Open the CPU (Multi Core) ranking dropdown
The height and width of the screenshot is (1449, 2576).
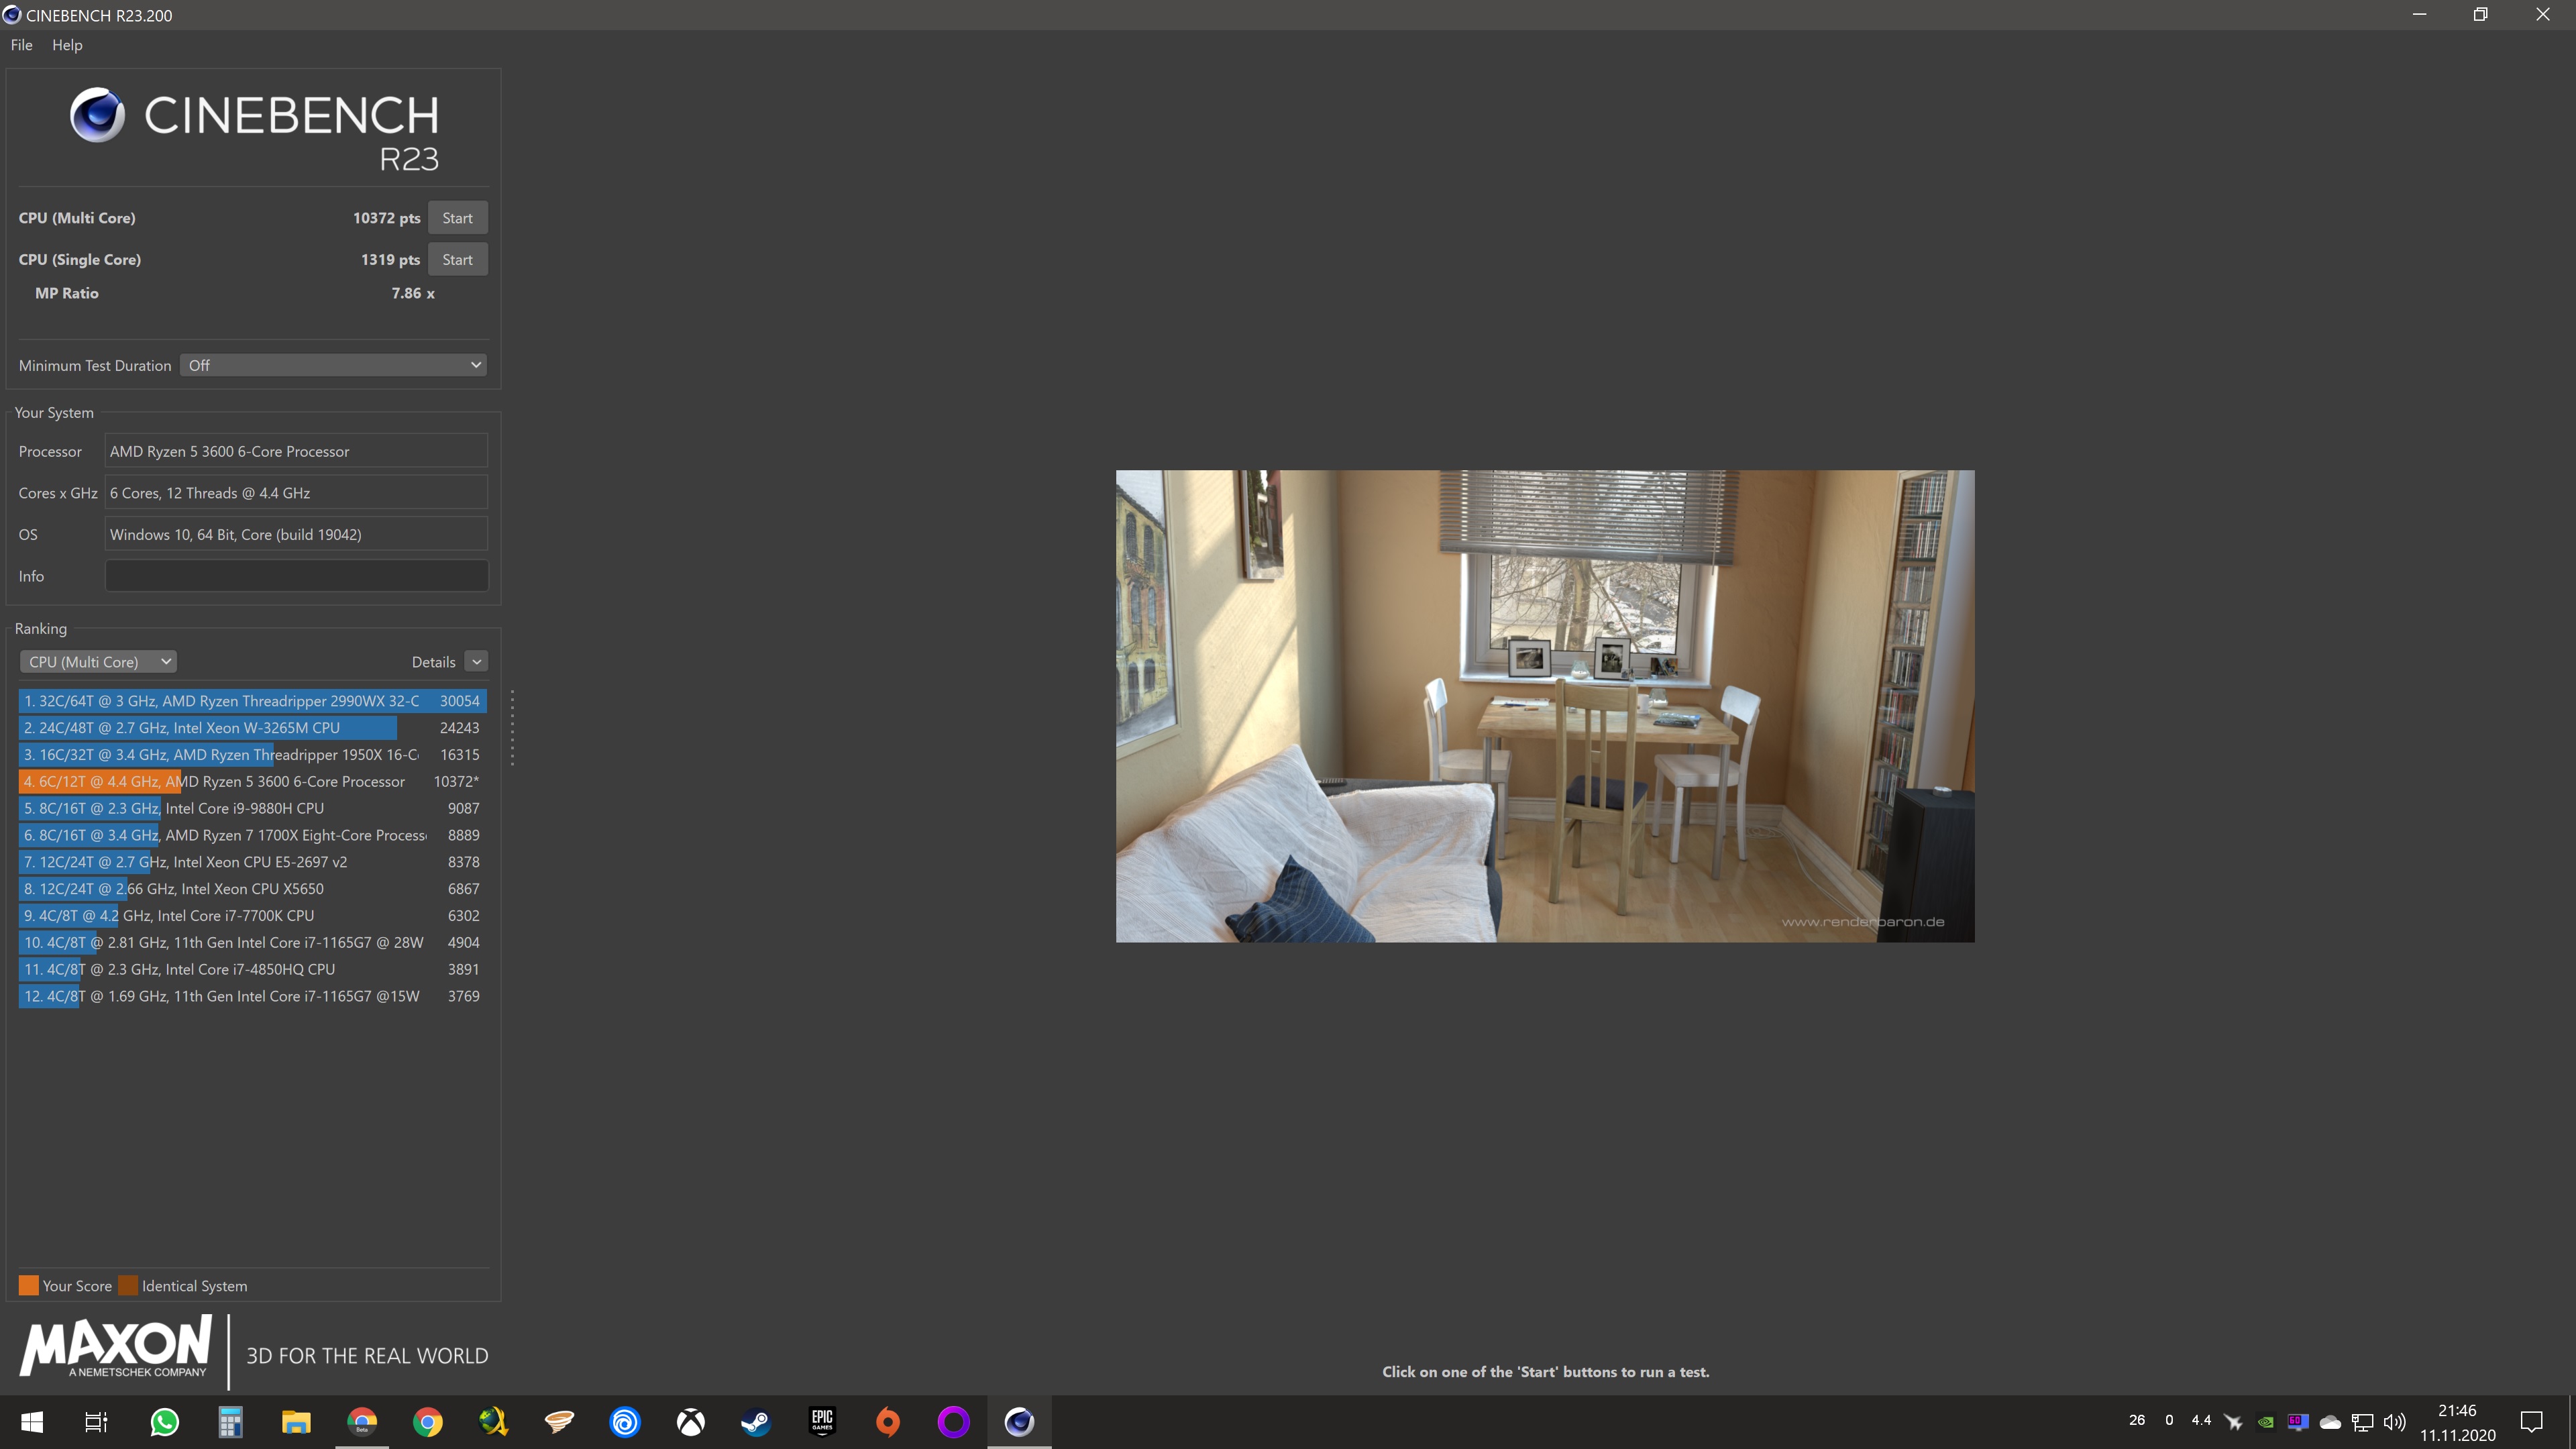coord(98,662)
